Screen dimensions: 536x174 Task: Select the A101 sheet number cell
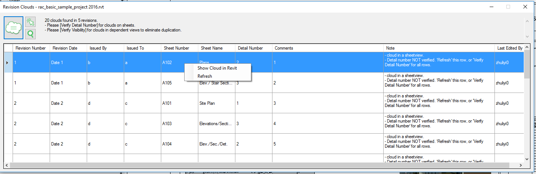click(179, 103)
